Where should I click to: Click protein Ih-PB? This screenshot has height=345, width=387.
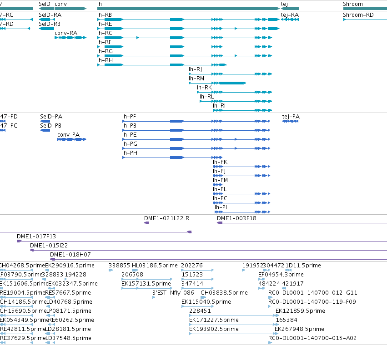tap(196, 130)
